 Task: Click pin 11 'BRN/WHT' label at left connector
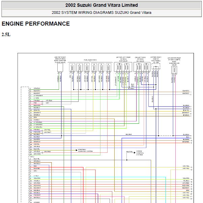point(37,113)
